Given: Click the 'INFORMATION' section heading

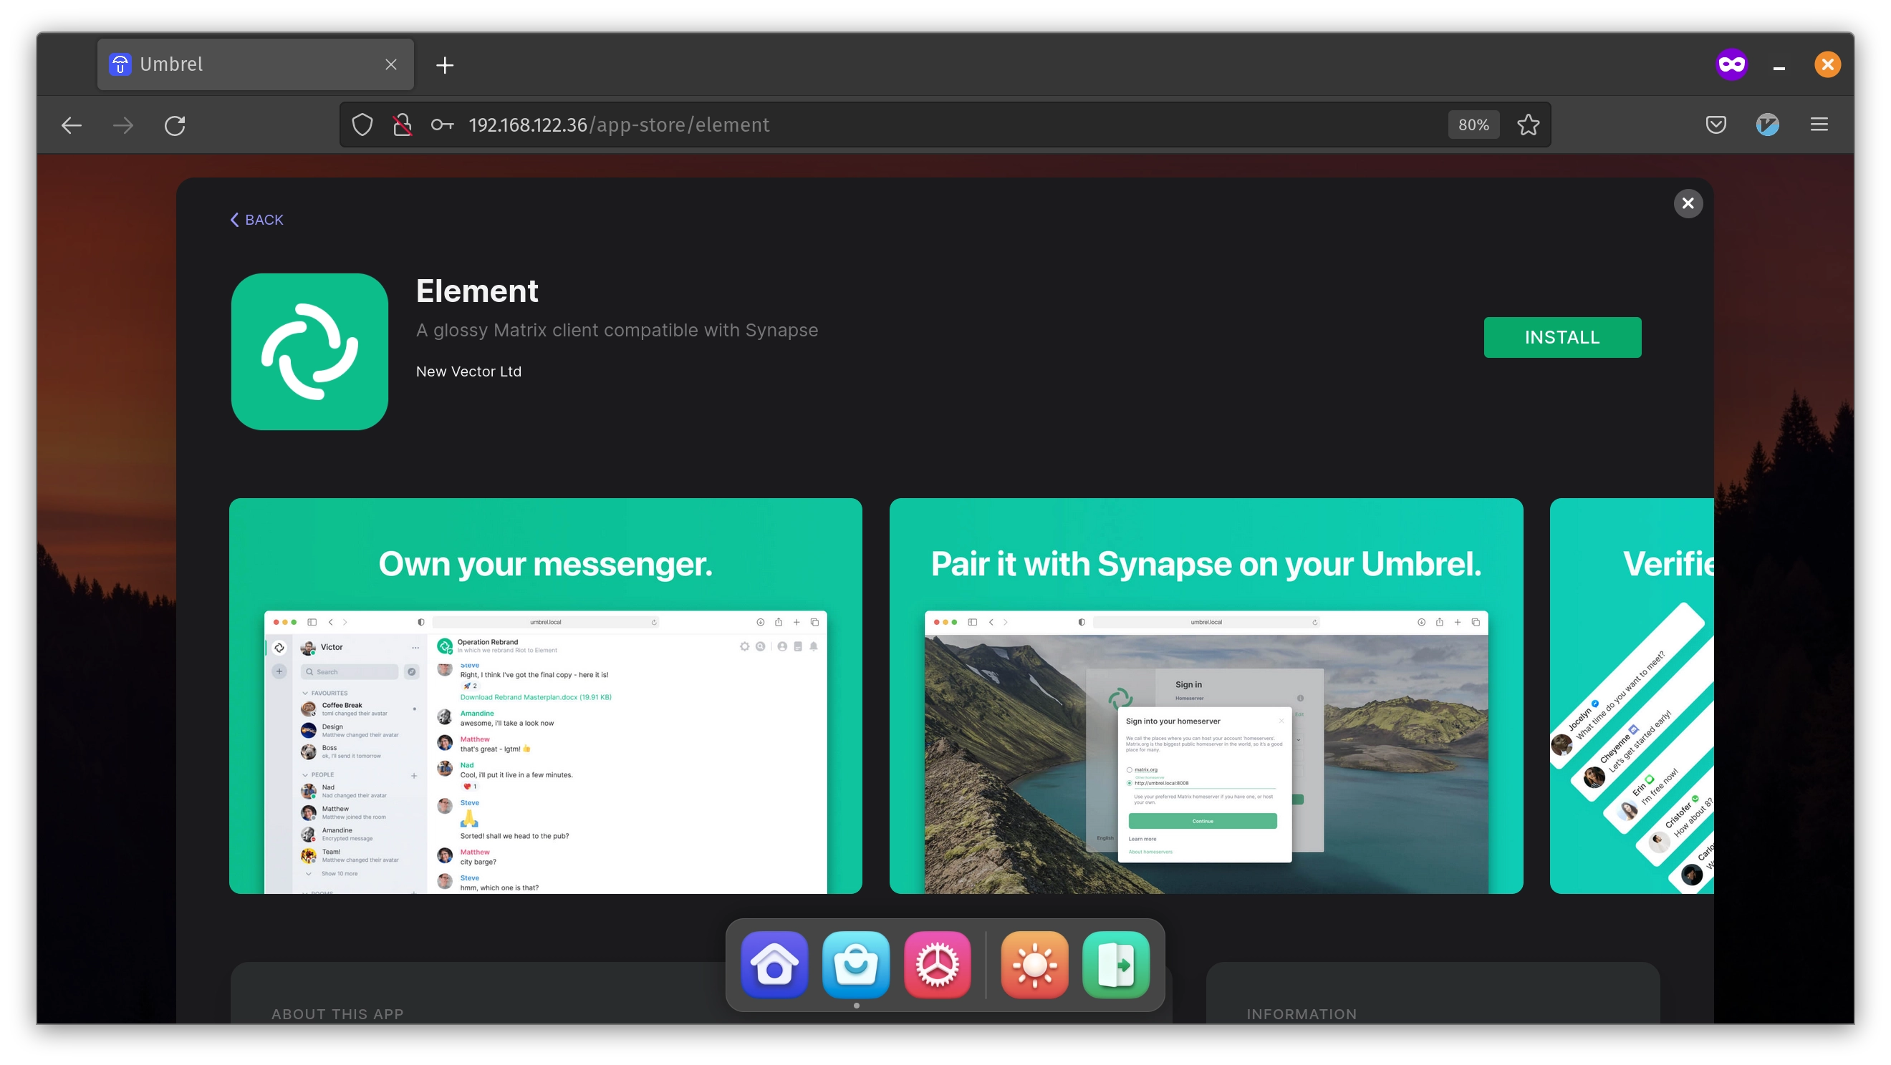Looking at the screenshot, I should [x=1301, y=1013].
